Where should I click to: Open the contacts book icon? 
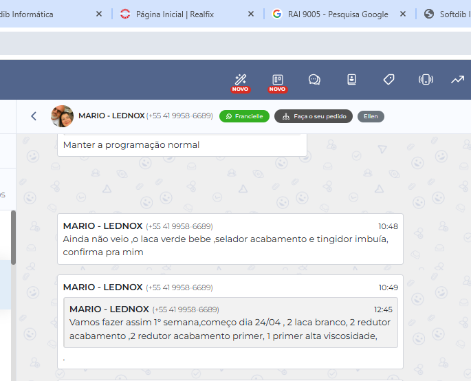(351, 80)
